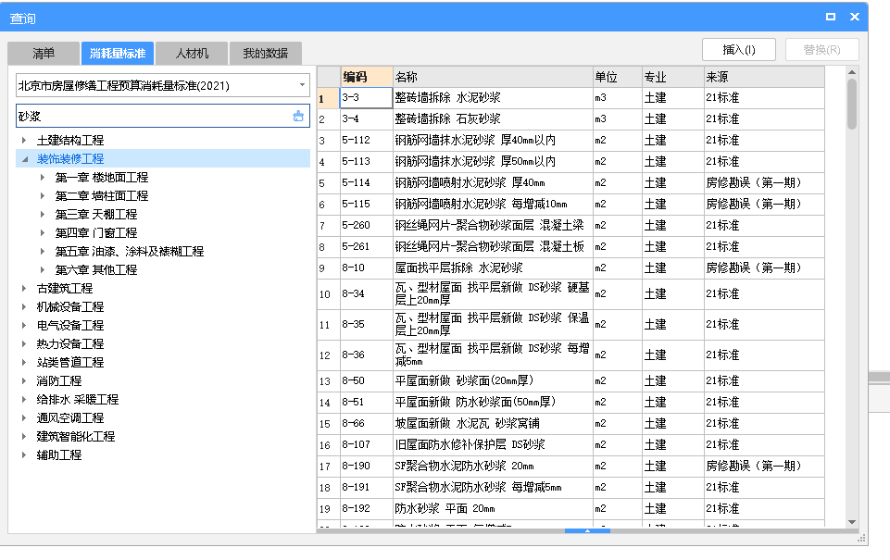The image size is (890, 560).
Task: Expand 第六章 其他工程
Action: click(43, 270)
